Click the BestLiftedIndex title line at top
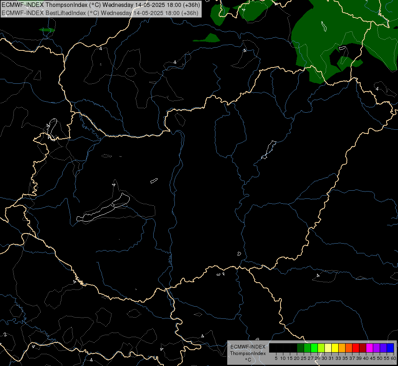 100,13
